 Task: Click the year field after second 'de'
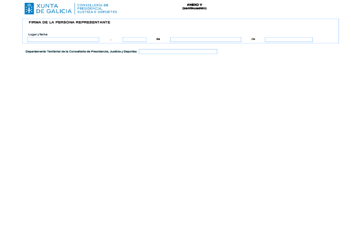[x=289, y=39]
